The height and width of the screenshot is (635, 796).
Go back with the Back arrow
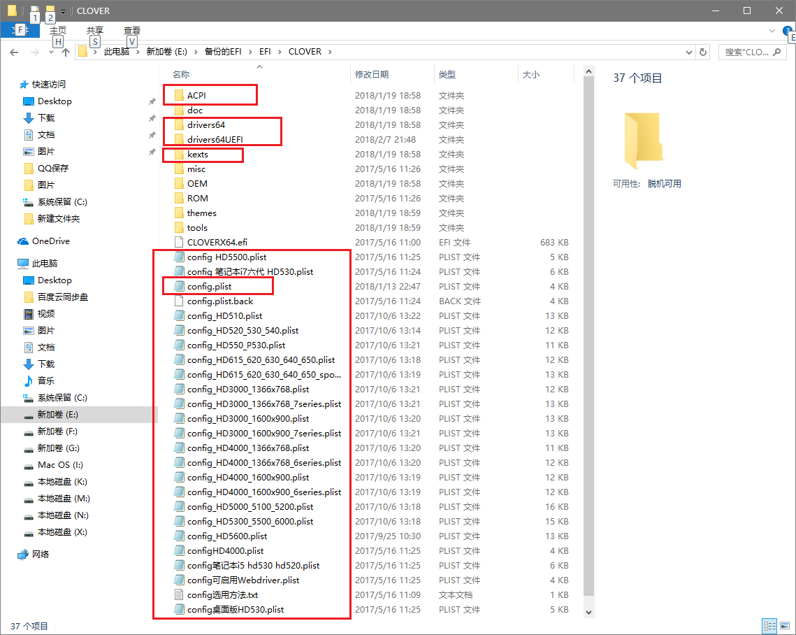14,52
